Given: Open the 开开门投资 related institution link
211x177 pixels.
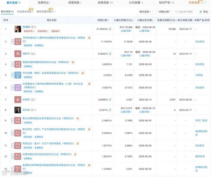Looking at the screenshot, I should click(201, 120).
